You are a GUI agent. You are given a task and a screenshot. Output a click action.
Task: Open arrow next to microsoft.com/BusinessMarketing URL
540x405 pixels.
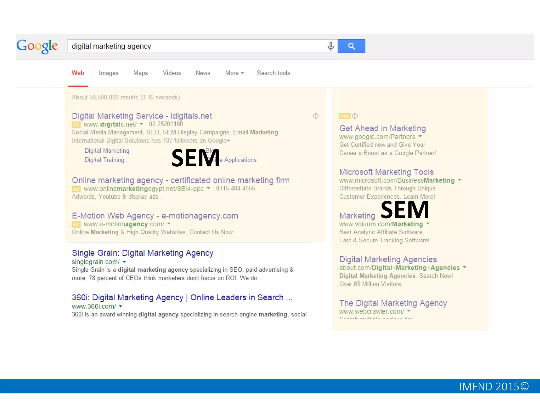[x=460, y=180]
